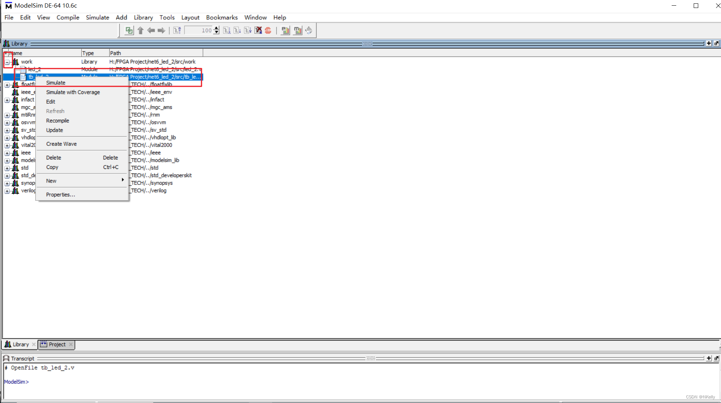721x403 pixels.
Task: Click the first profiling chart icon
Action: coord(285,30)
